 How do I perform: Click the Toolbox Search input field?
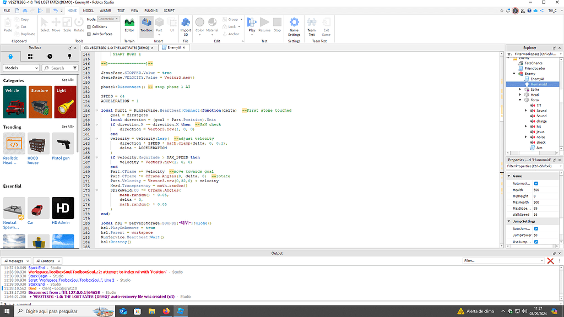point(57,68)
